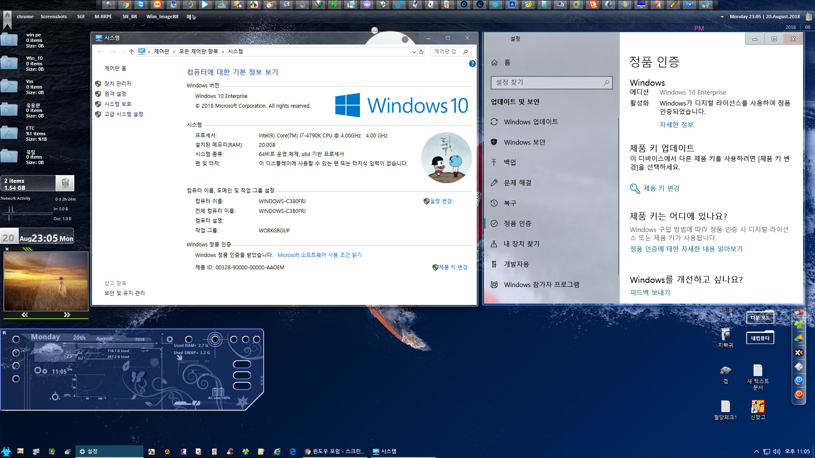The height and width of the screenshot is (458, 815).
Task: Open the Screenshots menu in top bar
Action: (53, 17)
